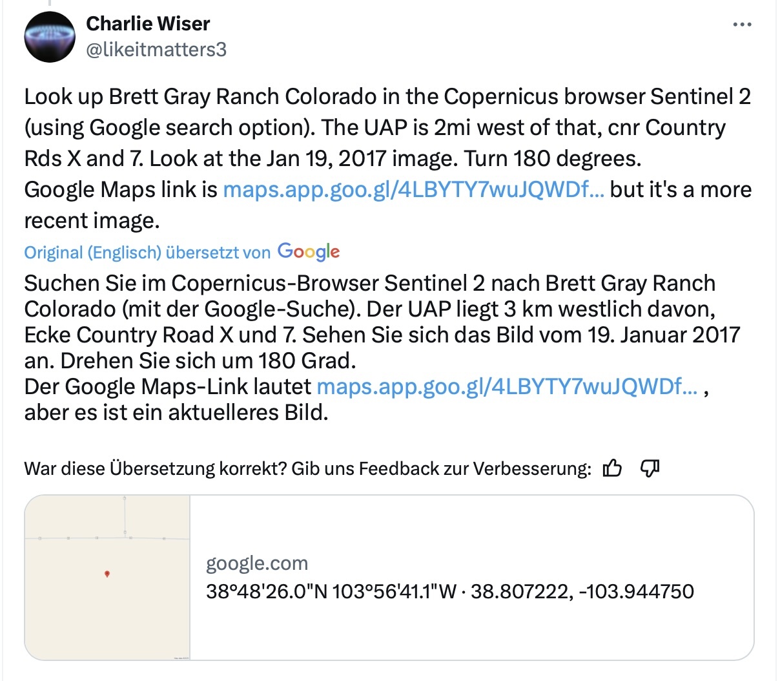Open the map preview thumbnail
Image resolution: width=780 pixels, height=681 pixels.
pos(107,578)
